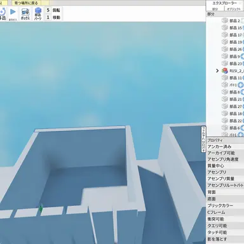
Task: Click the rotation value field showing 5
Action: tap(48, 10)
